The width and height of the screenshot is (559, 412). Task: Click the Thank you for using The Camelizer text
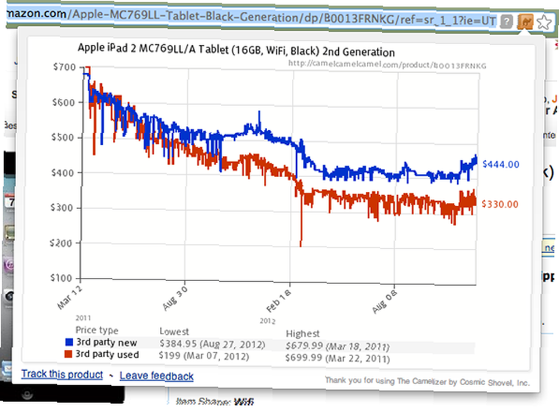(x=427, y=381)
